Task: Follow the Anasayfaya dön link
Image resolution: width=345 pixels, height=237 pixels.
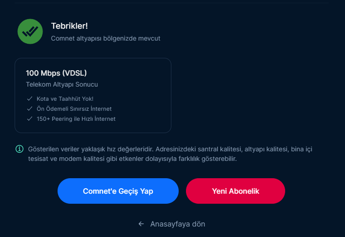Action: point(178,224)
